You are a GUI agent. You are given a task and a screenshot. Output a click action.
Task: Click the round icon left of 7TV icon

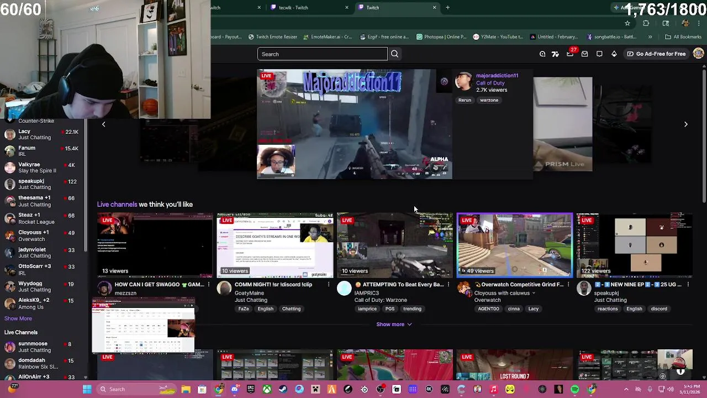click(x=542, y=54)
